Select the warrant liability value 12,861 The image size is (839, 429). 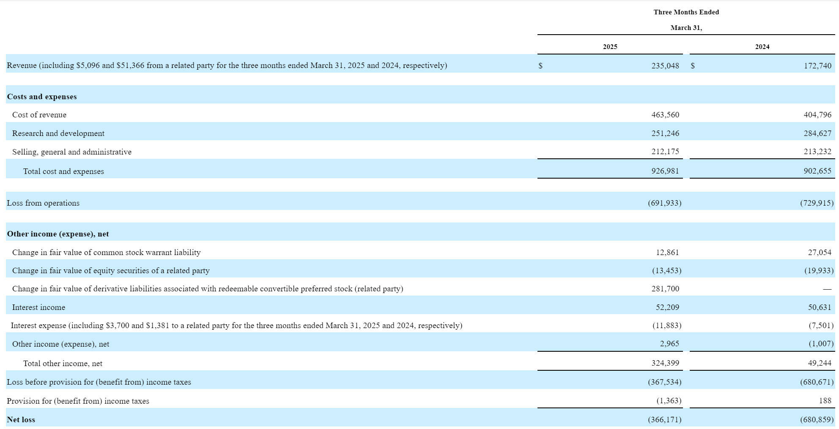667,253
